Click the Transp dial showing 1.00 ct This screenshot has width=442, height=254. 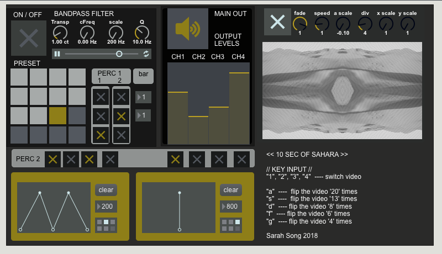[60, 33]
